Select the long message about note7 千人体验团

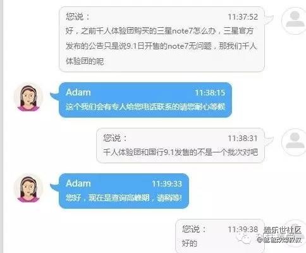(162, 39)
